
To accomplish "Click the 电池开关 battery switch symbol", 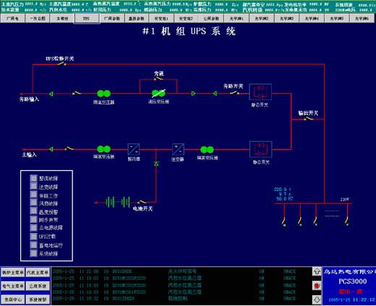I will [x=142, y=202].
